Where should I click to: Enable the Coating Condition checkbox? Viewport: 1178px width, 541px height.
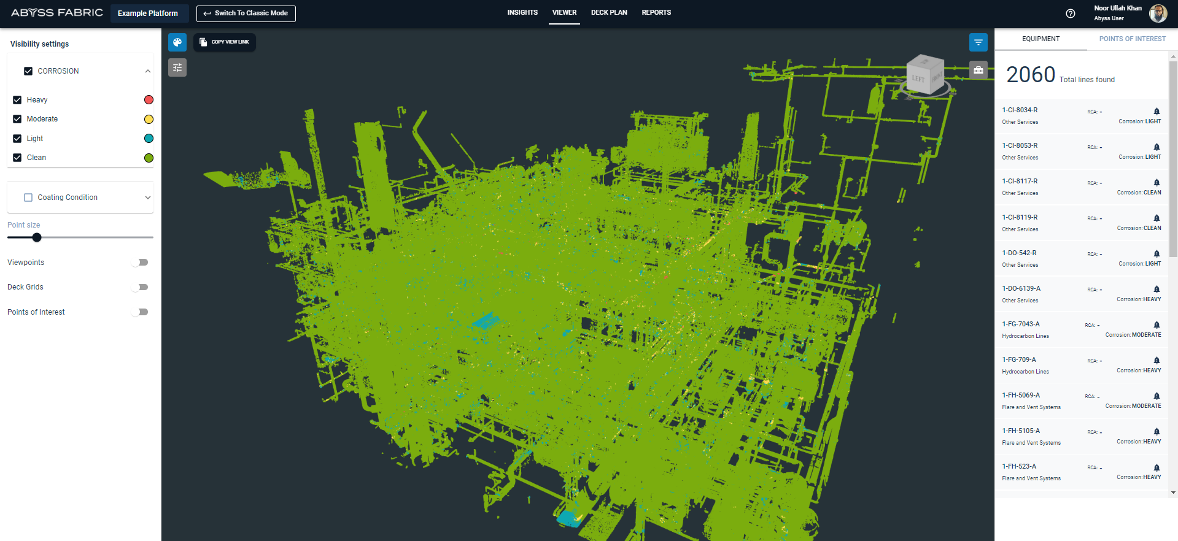tap(28, 198)
